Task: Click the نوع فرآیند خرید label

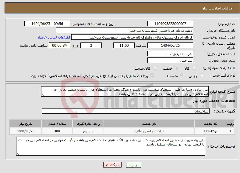Action: tap(223, 75)
